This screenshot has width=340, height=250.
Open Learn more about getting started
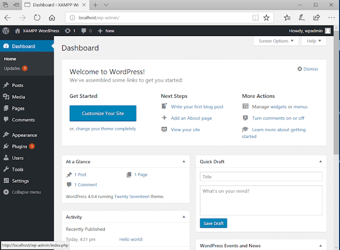274,133
